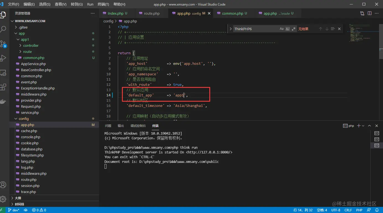383x213 pixels.
Task: Open the 选择(S) menu
Action: click(x=45, y=4)
